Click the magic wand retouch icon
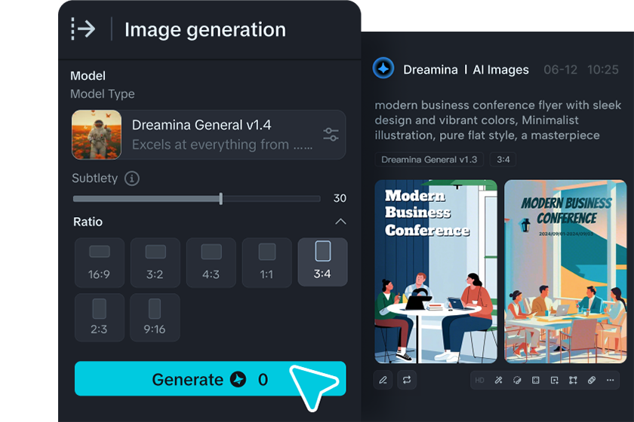The height and width of the screenshot is (422, 634). pyautogui.click(x=499, y=380)
